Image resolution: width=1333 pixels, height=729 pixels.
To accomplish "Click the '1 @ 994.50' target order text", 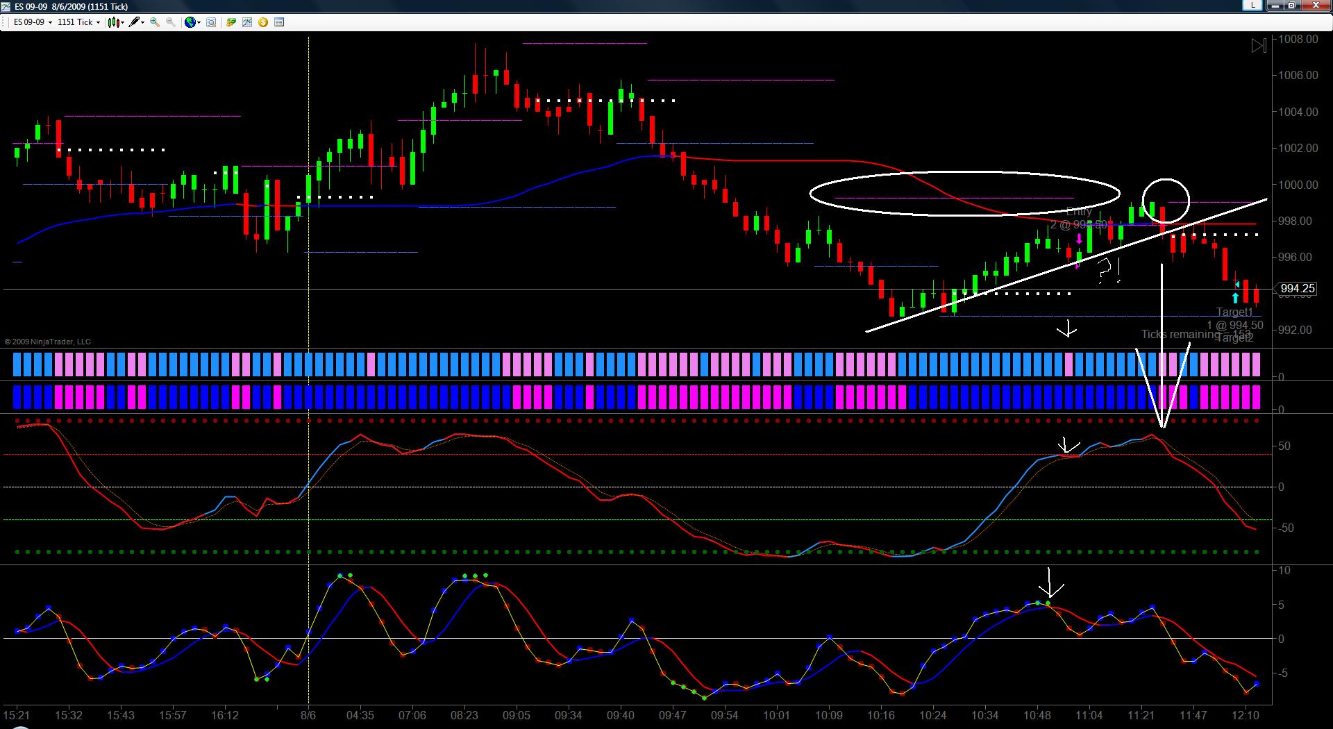I will click(x=1234, y=325).
